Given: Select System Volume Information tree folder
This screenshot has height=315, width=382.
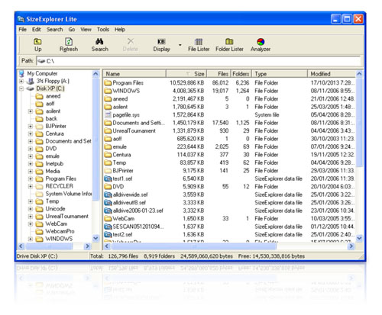Looking at the screenshot, I should pyautogui.click(x=63, y=194).
